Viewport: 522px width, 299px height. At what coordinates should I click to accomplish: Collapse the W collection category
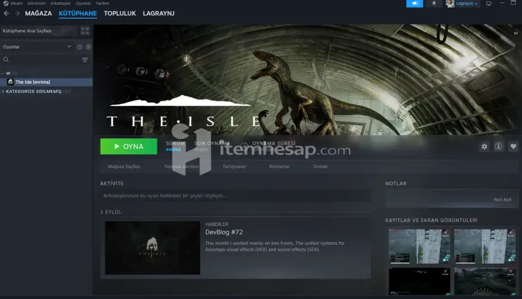pyautogui.click(x=2, y=73)
